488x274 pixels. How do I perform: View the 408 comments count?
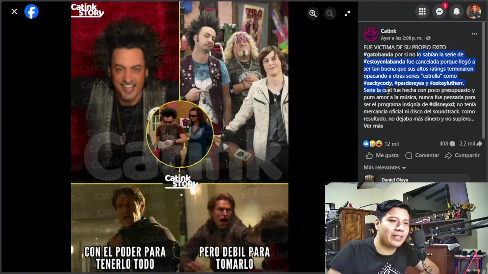pos(447,144)
